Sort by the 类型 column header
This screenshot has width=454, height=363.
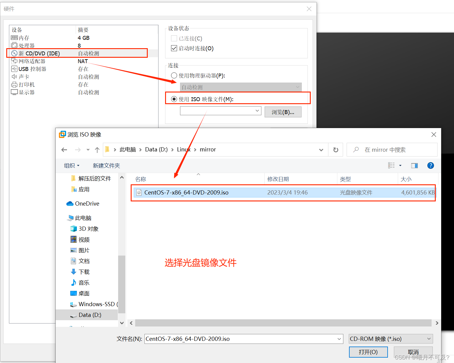coord(345,179)
